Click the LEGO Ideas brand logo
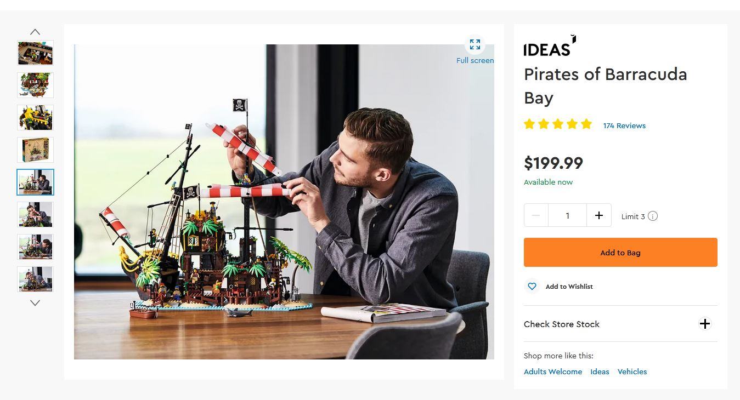This screenshot has width=740, height=400. click(x=550, y=46)
